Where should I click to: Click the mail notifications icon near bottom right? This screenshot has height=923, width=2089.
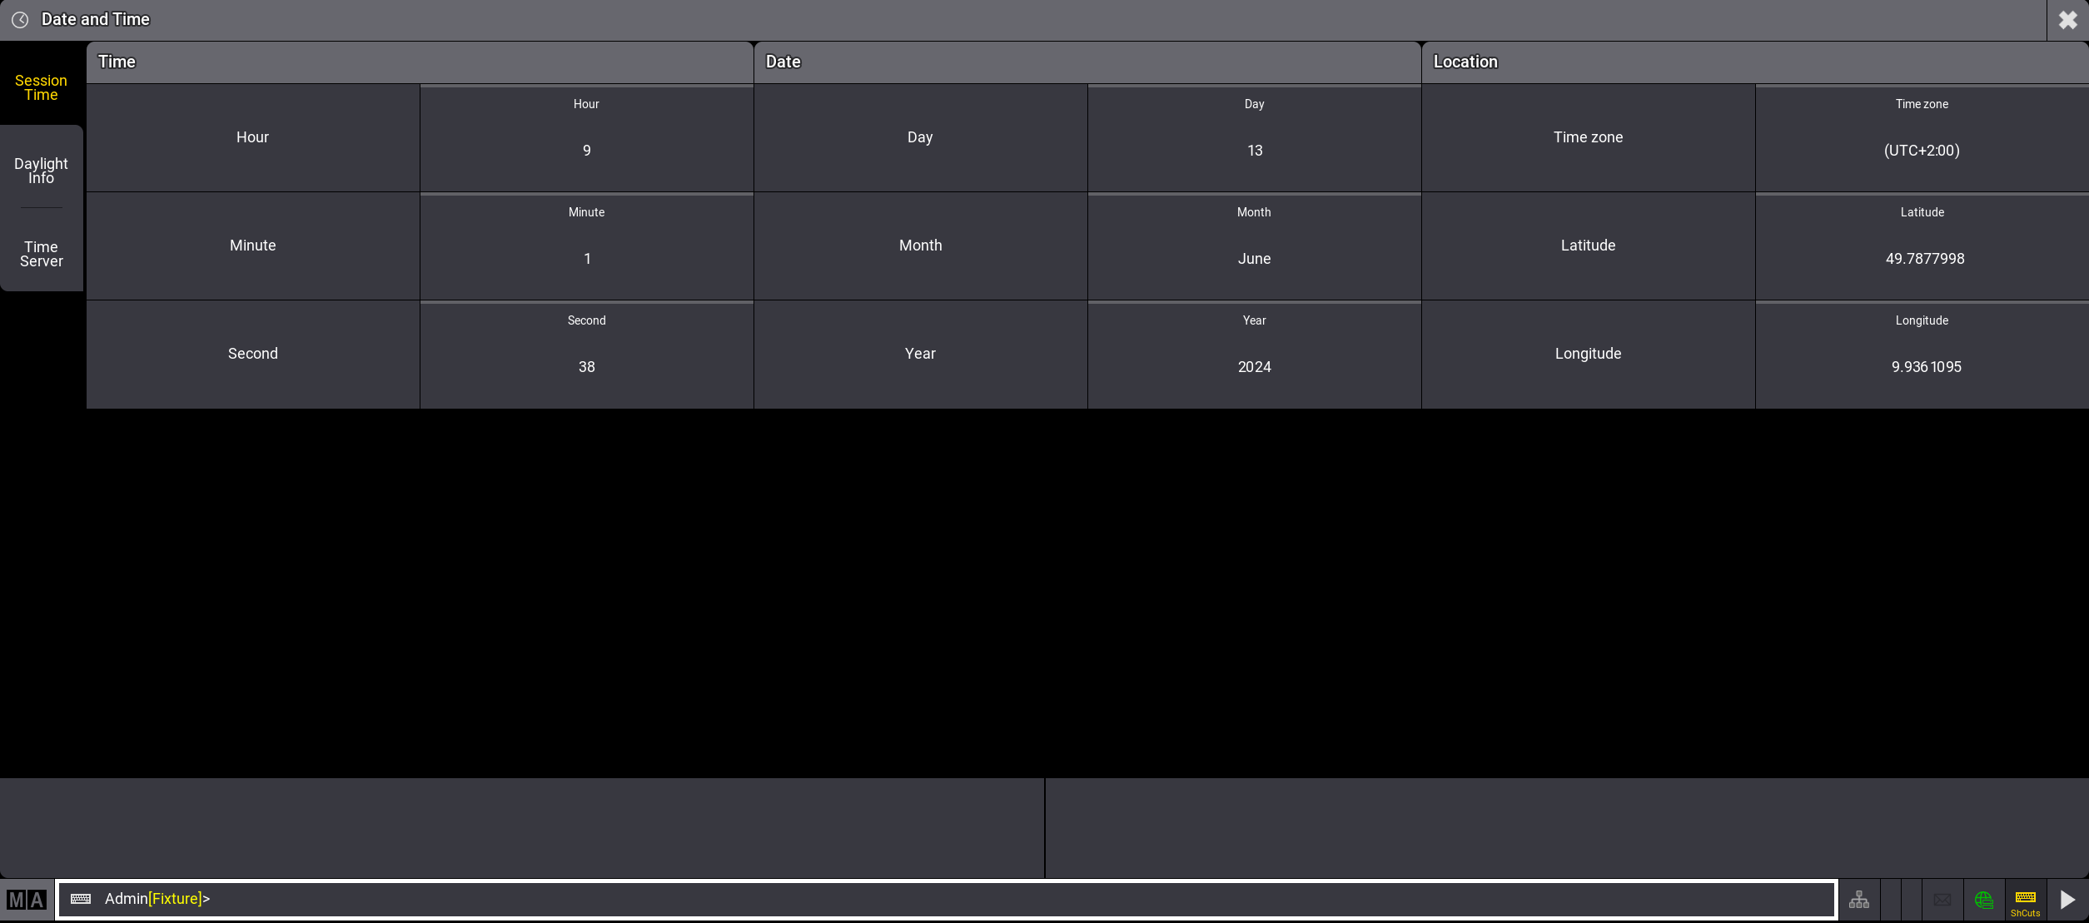coord(1942,899)
